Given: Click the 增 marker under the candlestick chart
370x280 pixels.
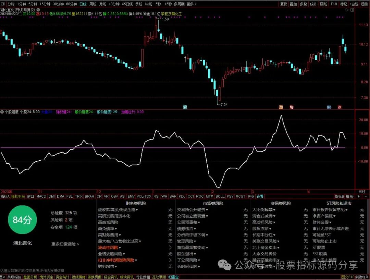Looking at the screenshot, I should (x=292, y=107).
